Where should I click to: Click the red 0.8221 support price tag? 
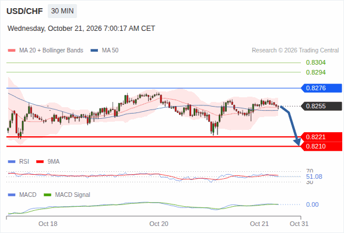[x=322, y=137]
